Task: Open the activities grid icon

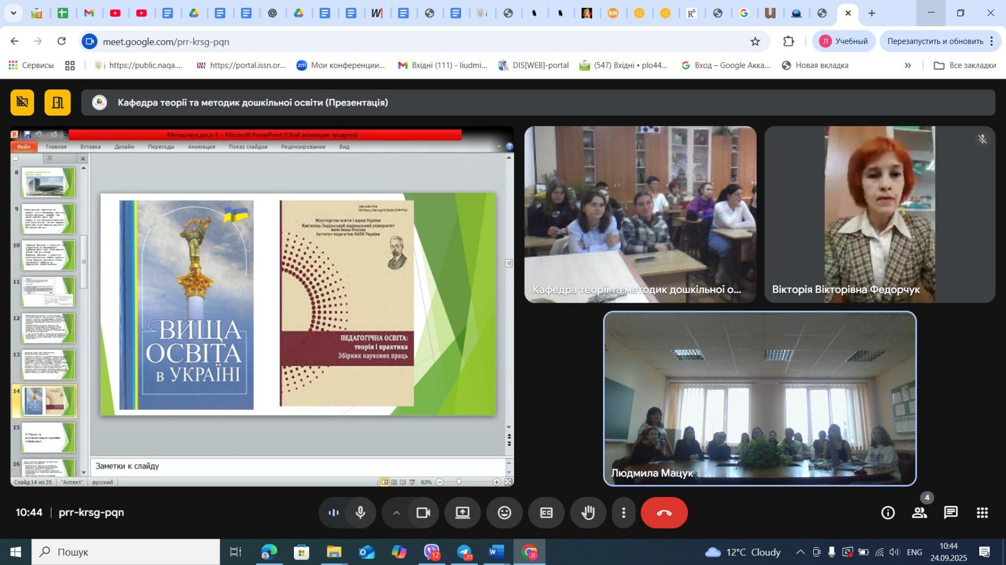Action: [982, 513]
